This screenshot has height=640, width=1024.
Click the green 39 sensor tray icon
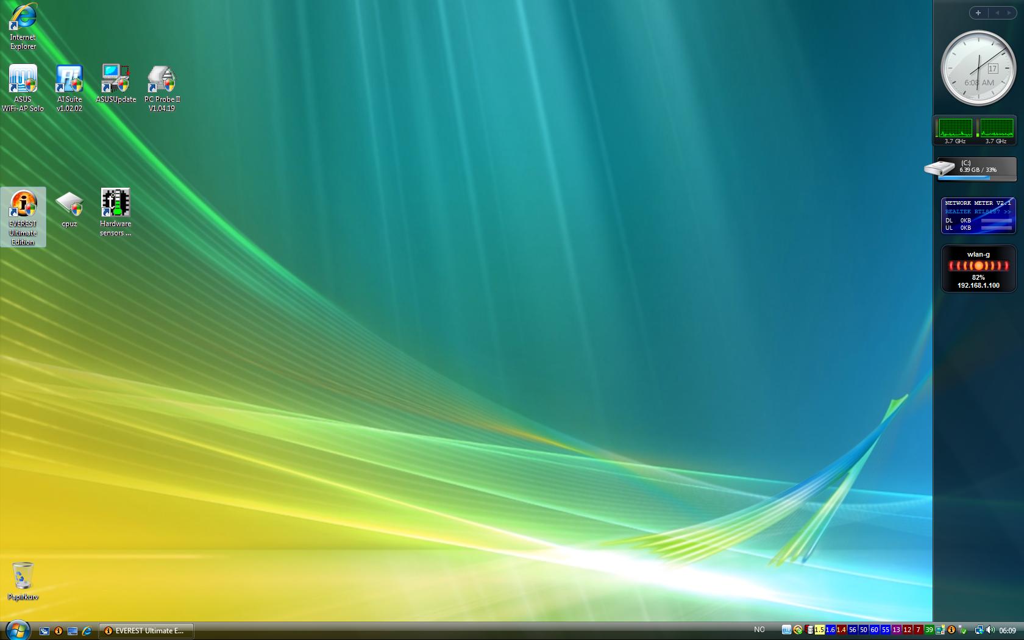(x=929, y=630)
